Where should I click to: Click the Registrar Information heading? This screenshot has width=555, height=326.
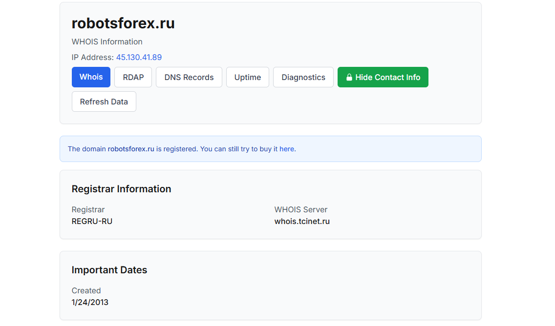tap(121, 189)
